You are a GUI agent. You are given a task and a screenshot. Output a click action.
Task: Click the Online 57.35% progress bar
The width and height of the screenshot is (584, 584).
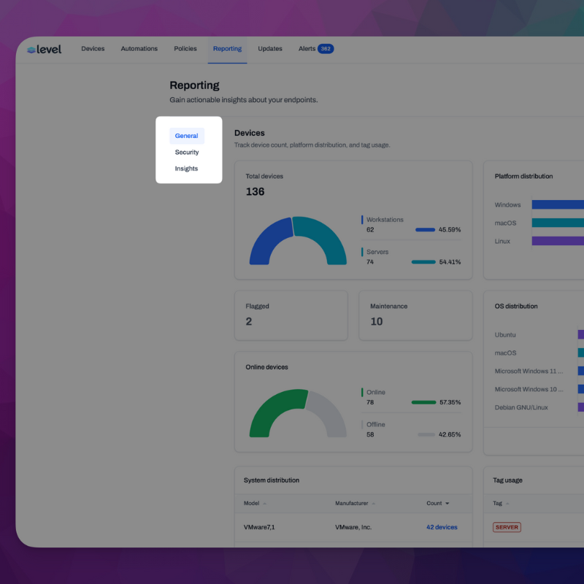pyautogui.click(x=423, y=403)
